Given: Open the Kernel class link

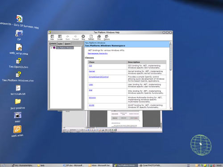Looking at the screenshot, I should coord(92,71).
